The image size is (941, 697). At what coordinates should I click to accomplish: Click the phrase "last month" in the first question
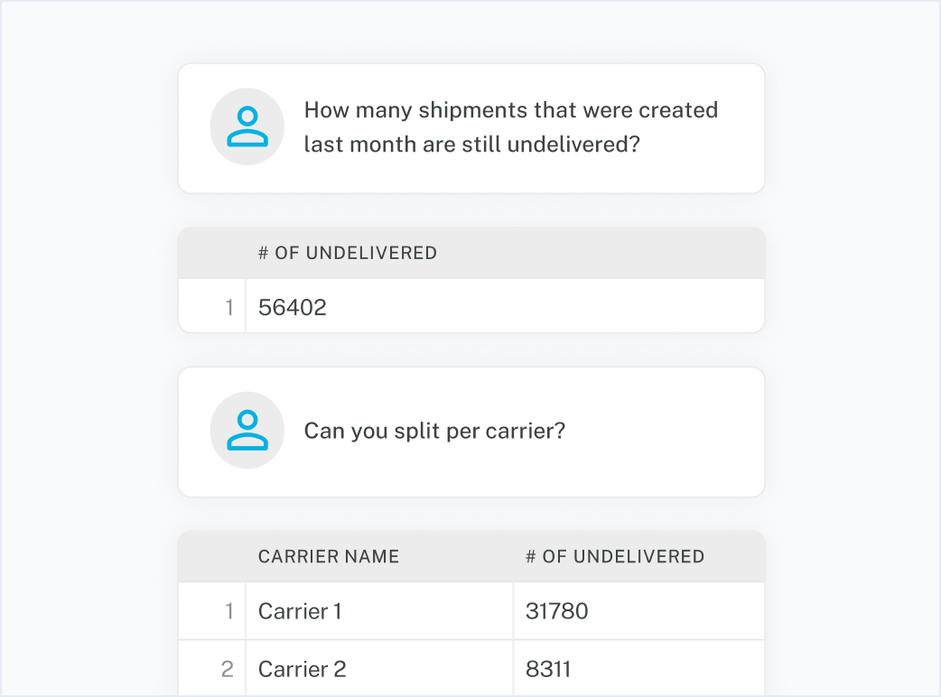(349, 144)
